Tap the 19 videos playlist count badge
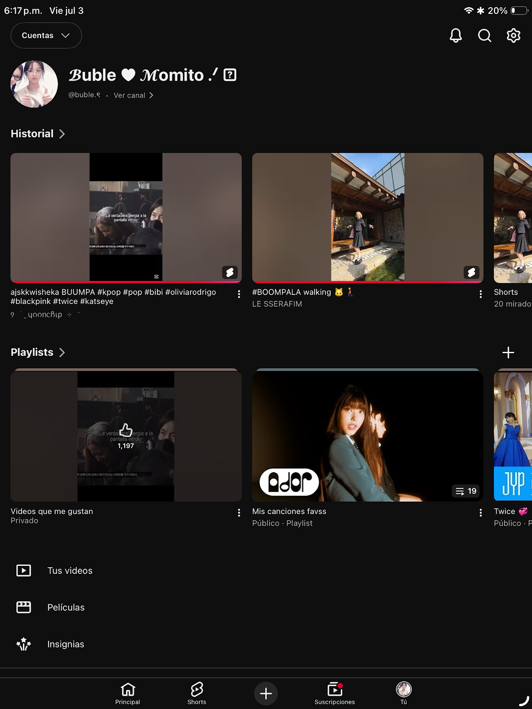This screenshot has height=709, width=532. (x=466, y=491)
